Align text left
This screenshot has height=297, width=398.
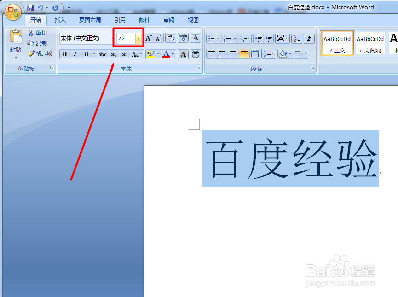pyautogui.click(x=212, y=54)
